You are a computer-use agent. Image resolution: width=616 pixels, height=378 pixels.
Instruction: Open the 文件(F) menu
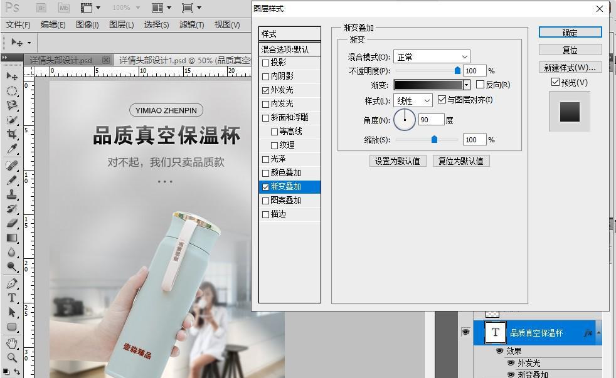(x=18, y=24)
